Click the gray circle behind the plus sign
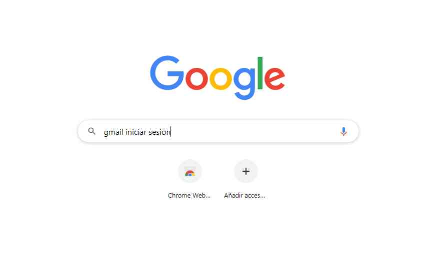Screen dimensions: 442x263 (x=246, y=171)
